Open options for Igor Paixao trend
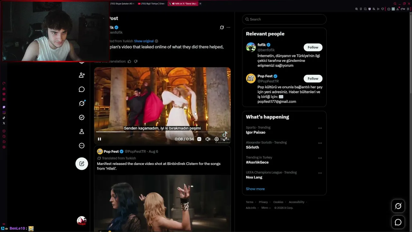The width and height of the screenshot is (412, 232). pyautogui.click(x=320, y=128)
